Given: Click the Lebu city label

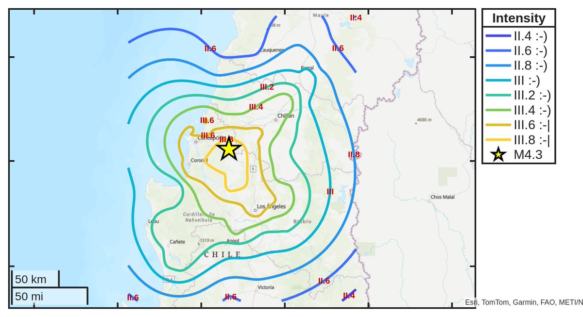Looking at the screenshot, I should point(154,221).
